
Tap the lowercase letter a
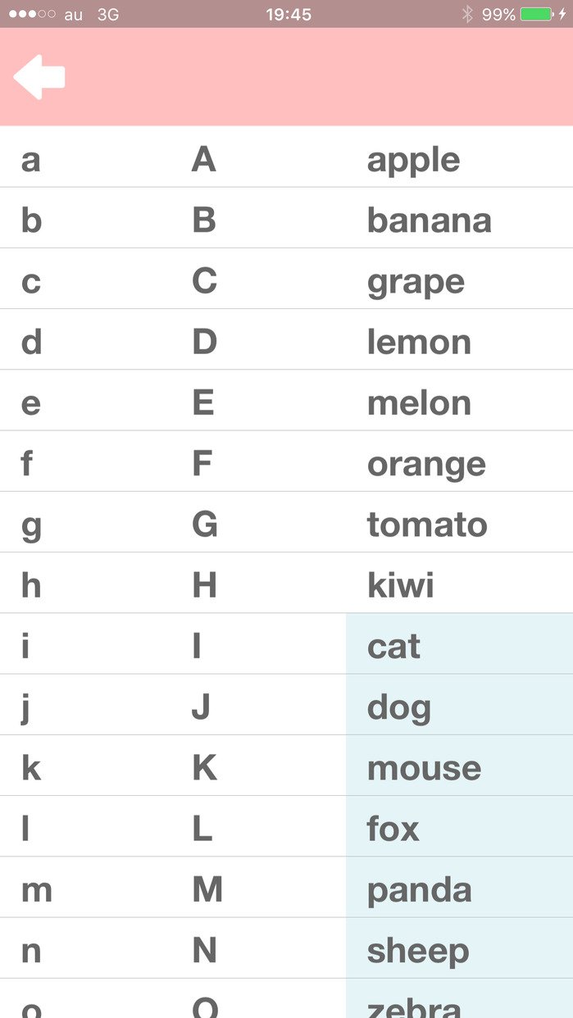coord(30,160)
